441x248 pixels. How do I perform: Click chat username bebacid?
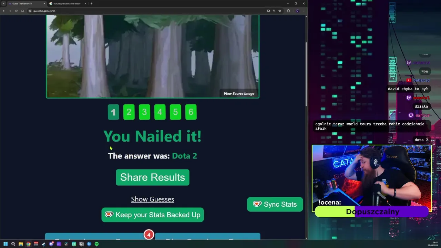coord(421,80)
